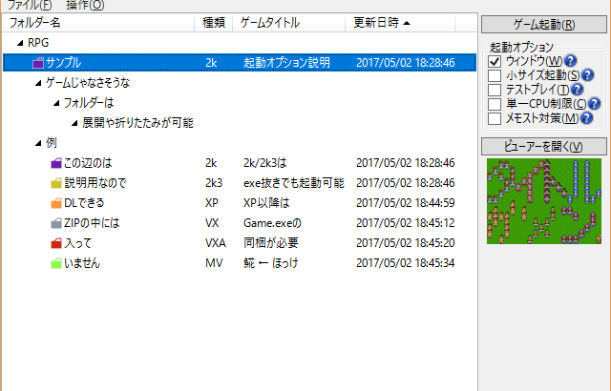Screen dimensions: 611x391
Task: Open help icon beside 単一CPU制限 option
Action: coord(594,104)
